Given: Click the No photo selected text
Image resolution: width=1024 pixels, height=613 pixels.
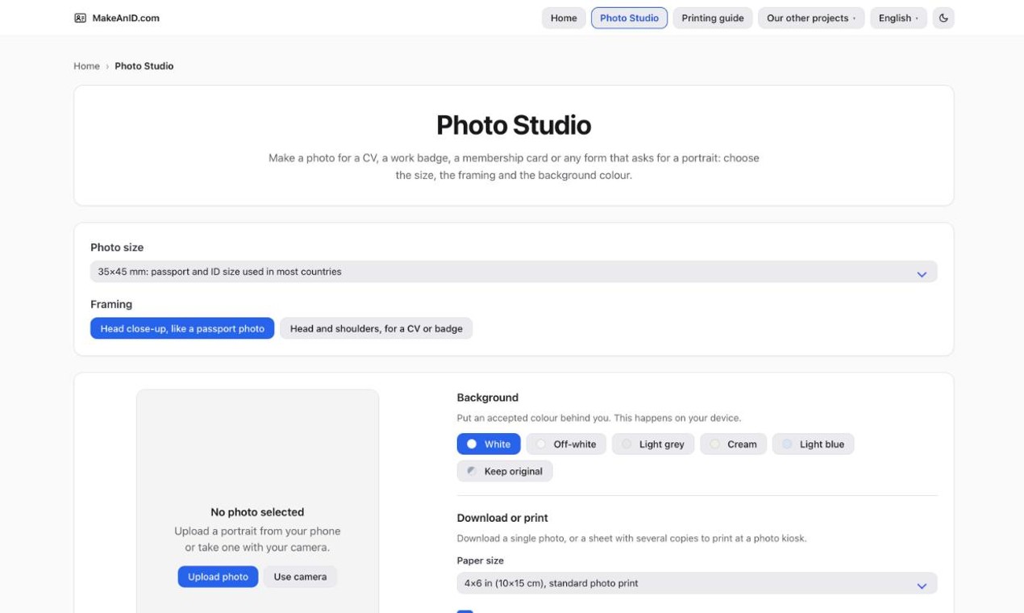Looking at the screenshot, I should click(x=257, y=512).
